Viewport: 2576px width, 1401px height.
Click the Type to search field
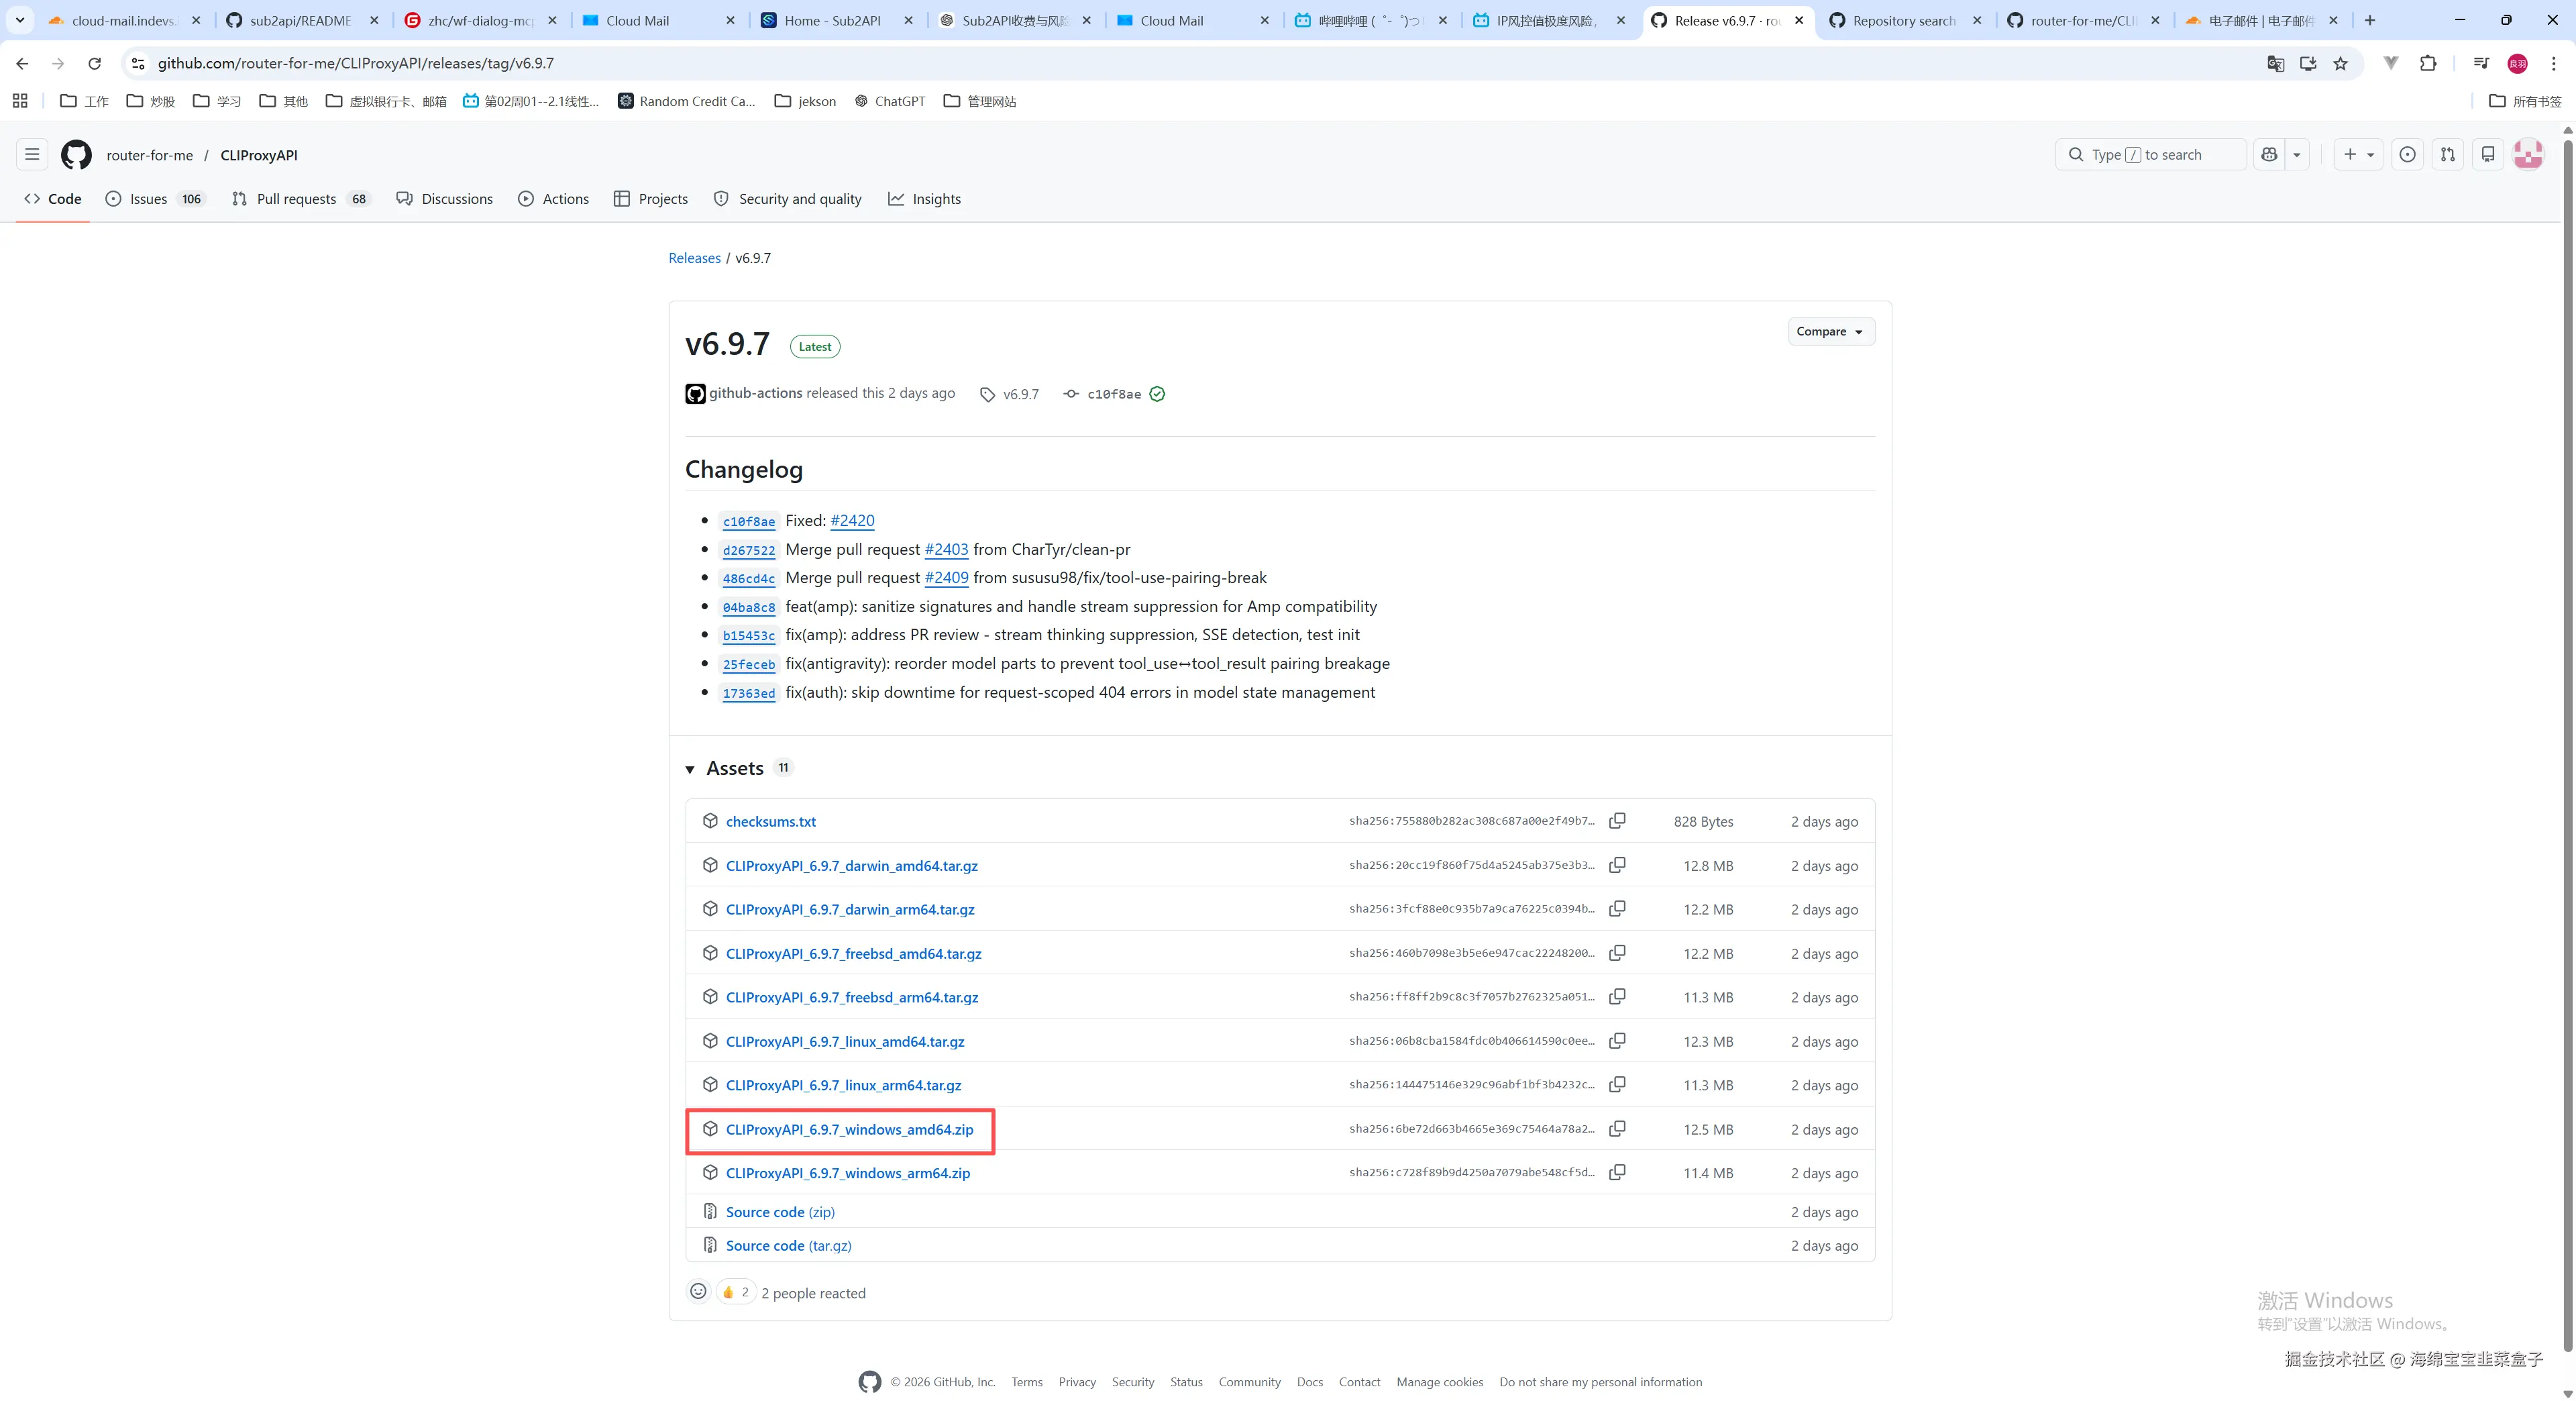click(2150, 155)
